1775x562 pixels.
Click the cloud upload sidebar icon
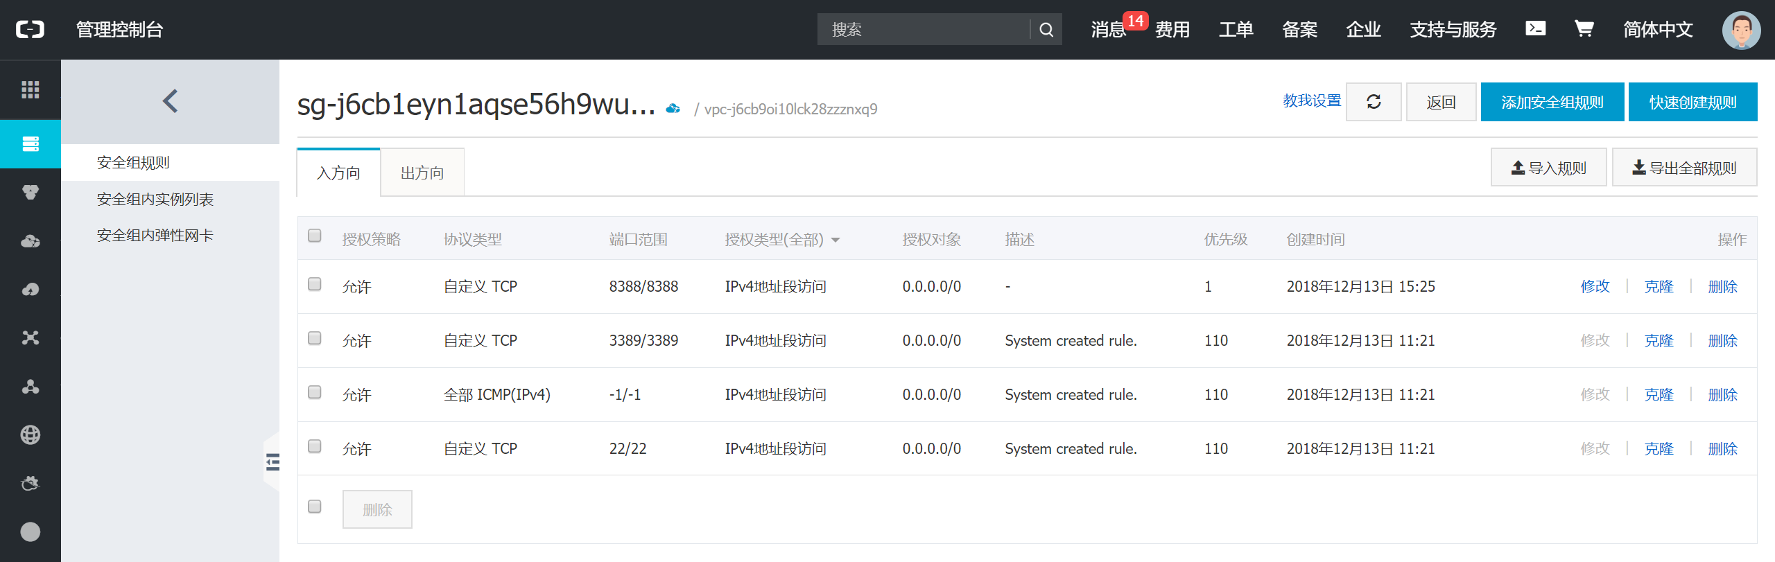(30, 290)
